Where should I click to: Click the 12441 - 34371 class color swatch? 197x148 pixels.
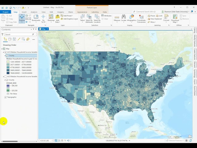[8, 62]
